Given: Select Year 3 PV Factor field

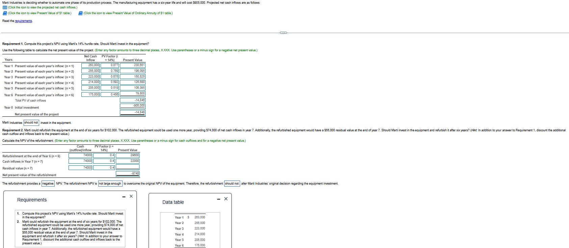Looking at the screenshot, I should coord(110,77).
